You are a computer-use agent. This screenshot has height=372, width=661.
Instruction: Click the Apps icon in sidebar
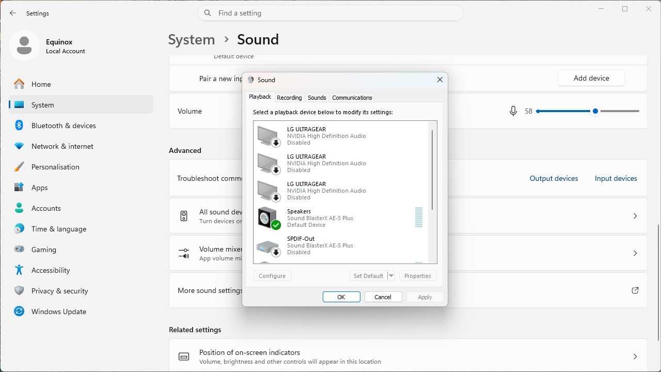pyautogui.click(x=19, y=187)
